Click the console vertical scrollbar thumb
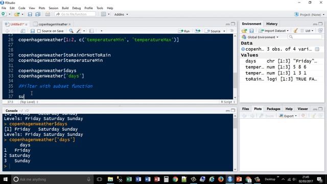The width and height of the screenshot is (327, 184). click(x=235, y=124)
